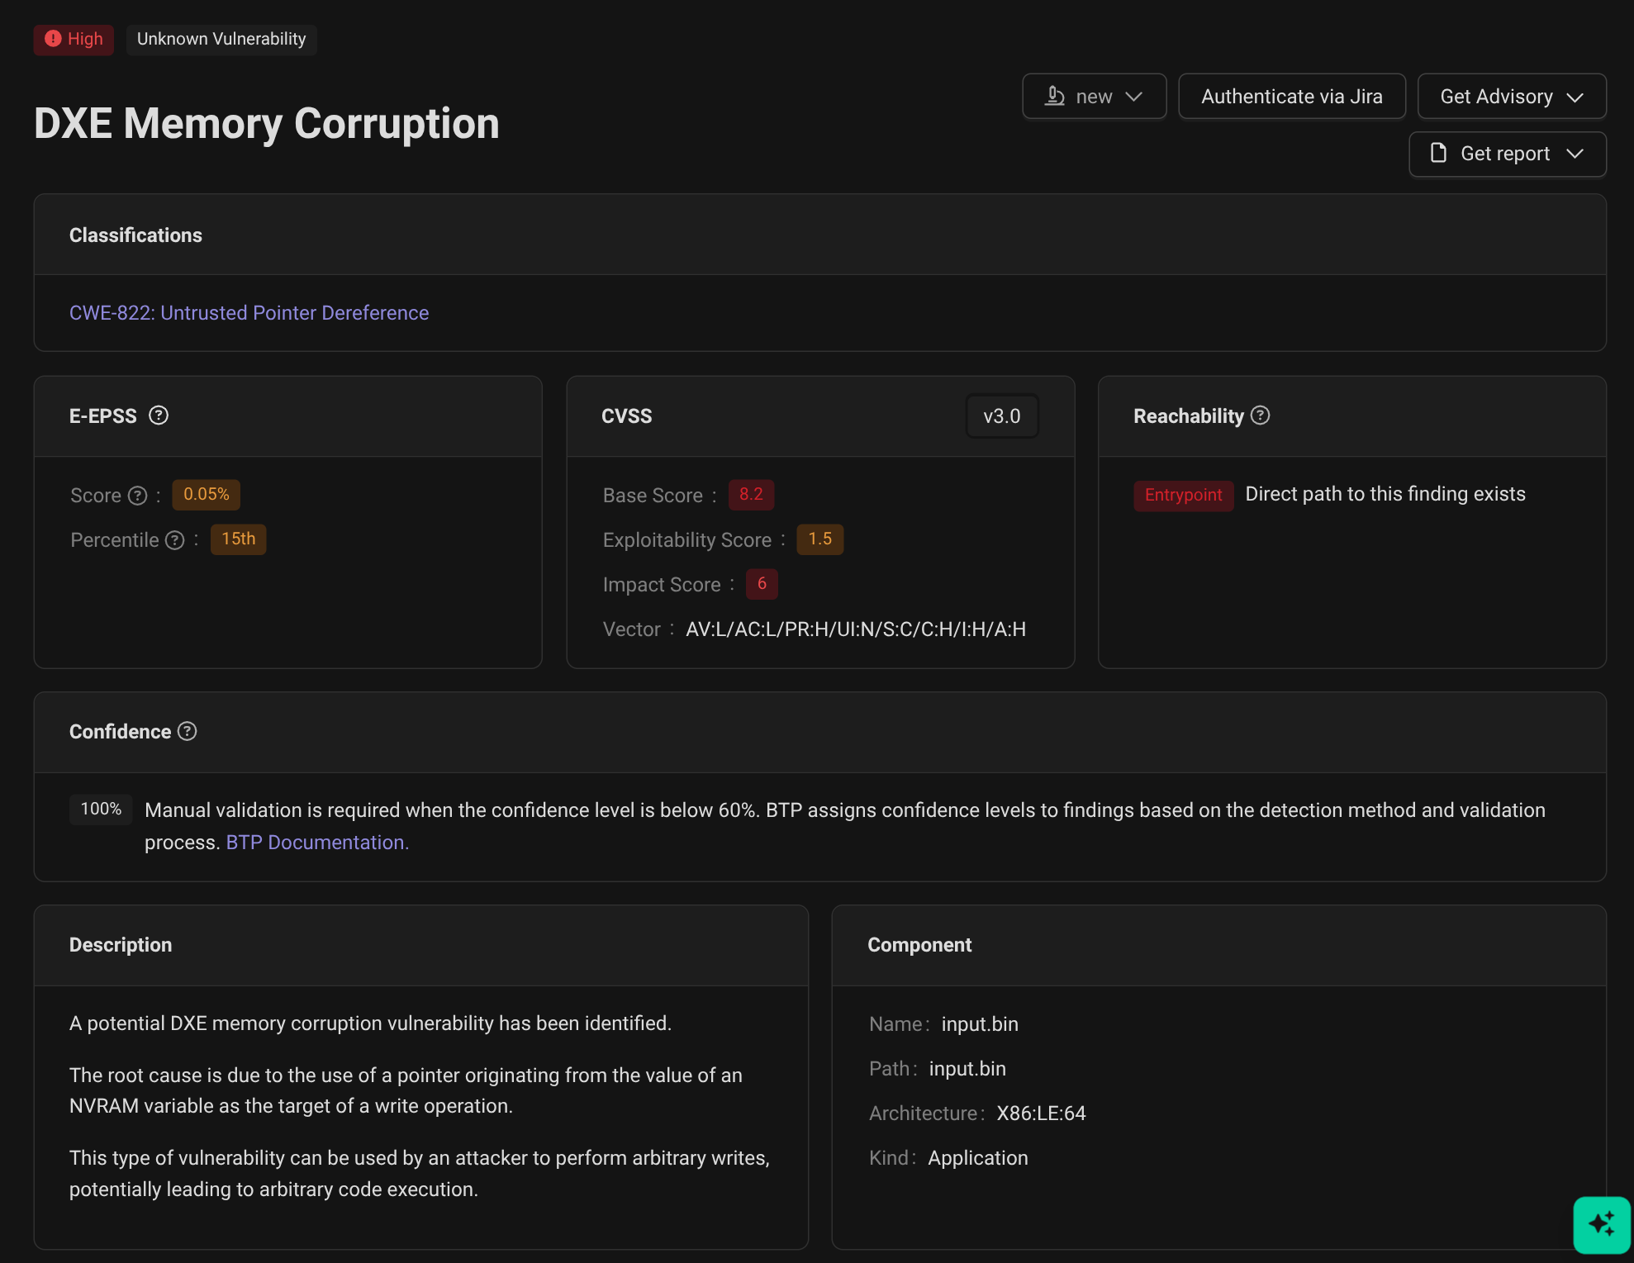Click the E-EPSS help question icon
This screenshot has width=1634, height=1263.
tap(159, 415)
